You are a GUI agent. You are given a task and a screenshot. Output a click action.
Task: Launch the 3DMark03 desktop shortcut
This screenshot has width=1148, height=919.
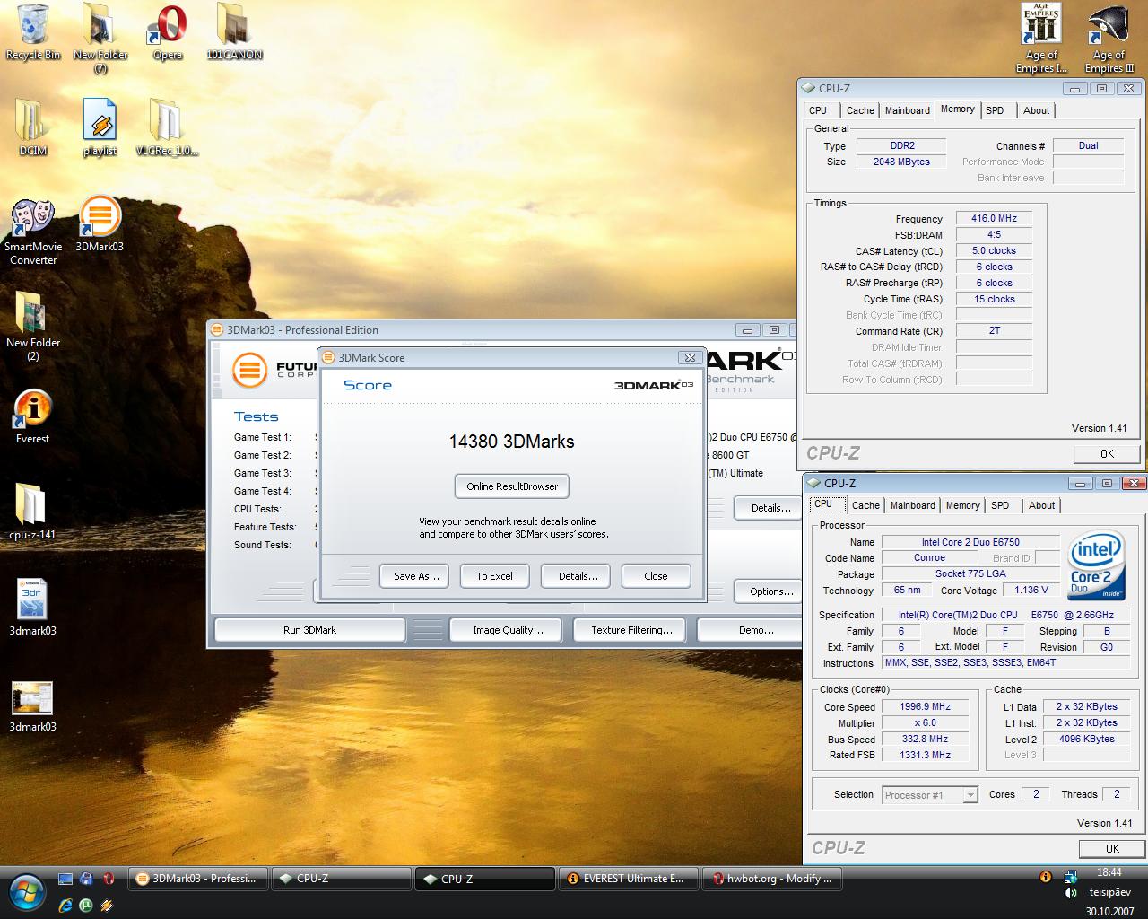100,224
